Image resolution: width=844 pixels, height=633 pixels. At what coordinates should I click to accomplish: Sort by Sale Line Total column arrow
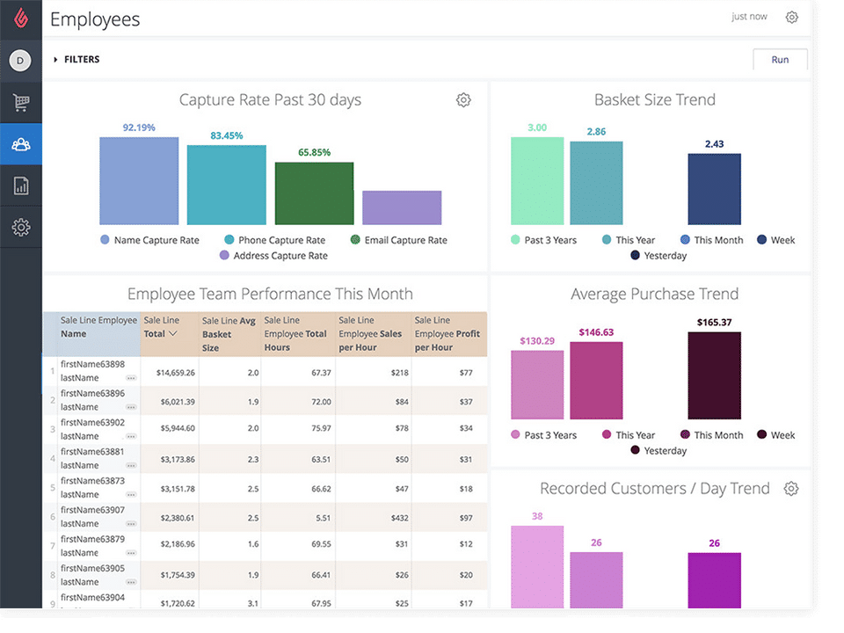173,334
